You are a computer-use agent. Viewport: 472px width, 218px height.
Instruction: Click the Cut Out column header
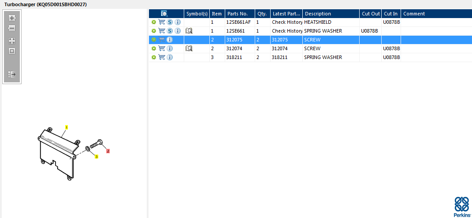pos(370,14)
